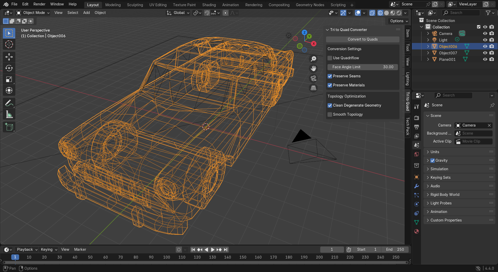Image resolution: width=498 pixels, height=272 pixels.
Task: Select the Measure tool
Action: 9,114
